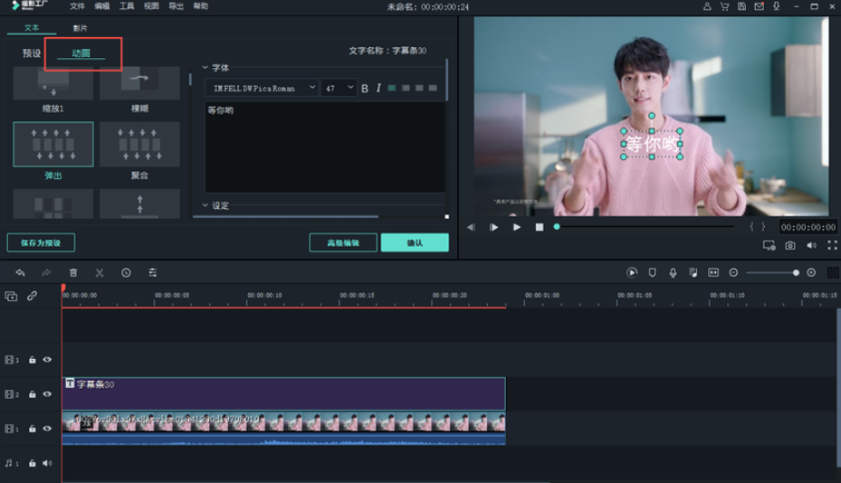Hide track 2 using its eye icon
841x483 pixels.
47,394
